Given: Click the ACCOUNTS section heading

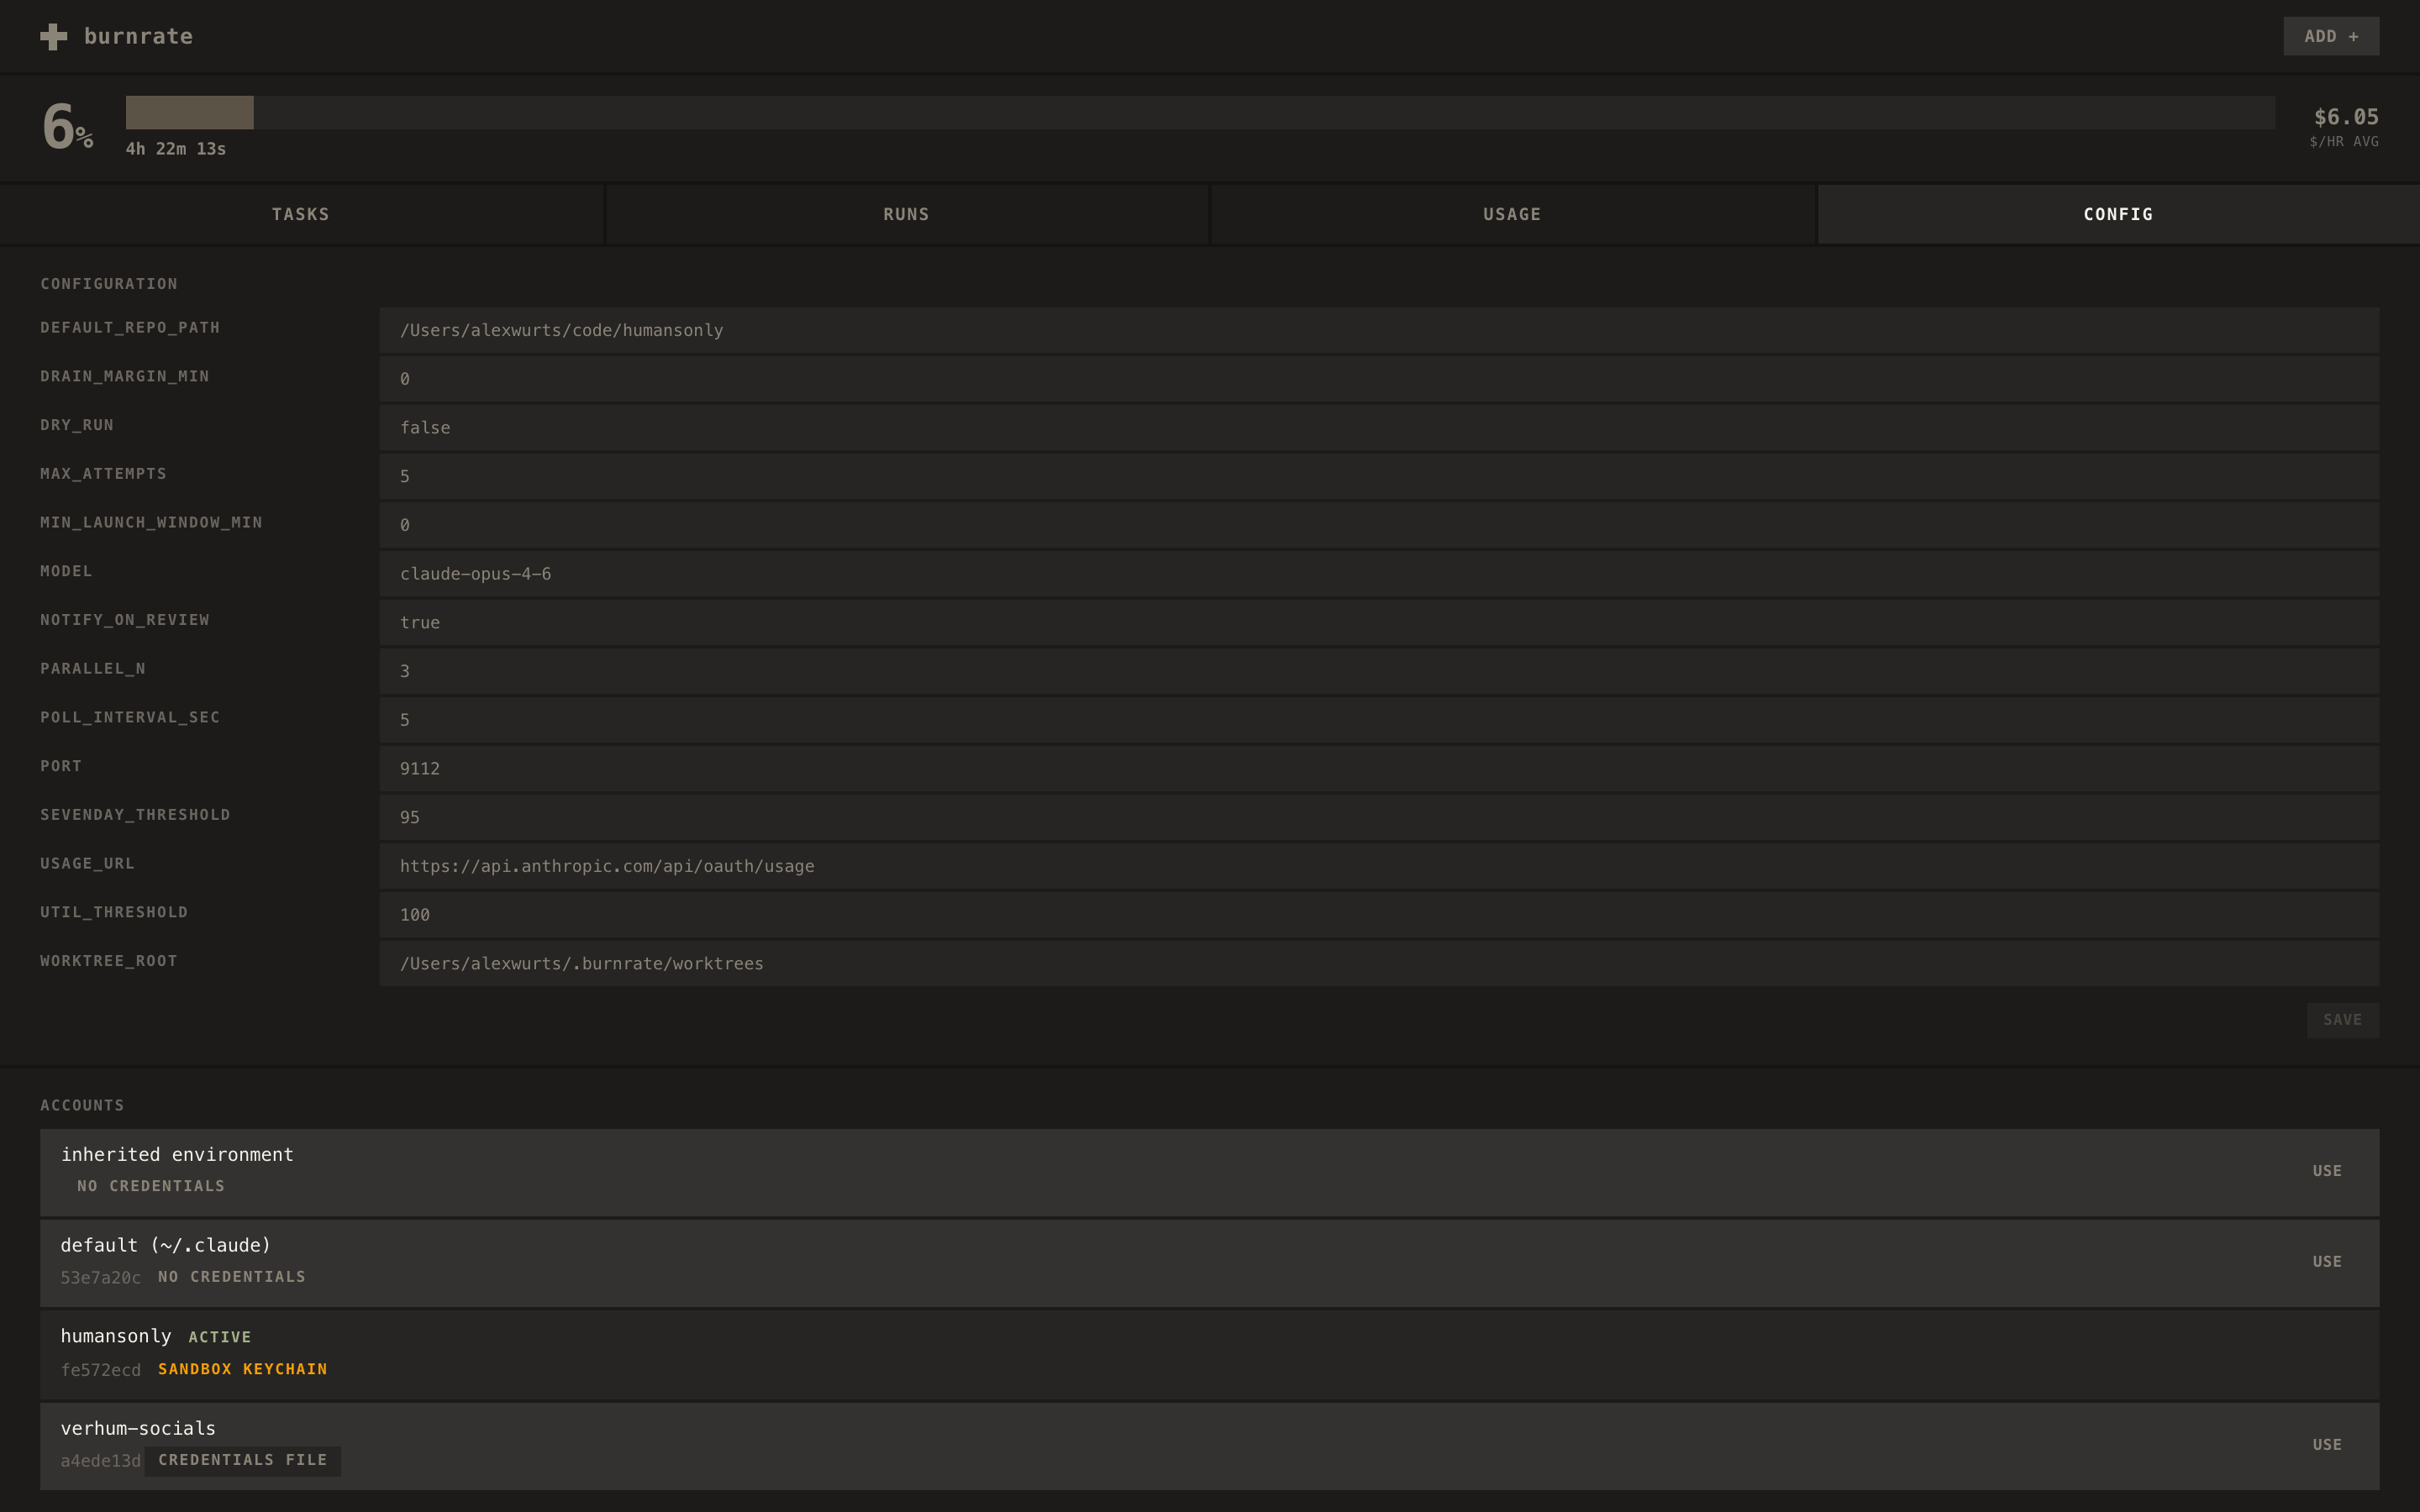Looking at the screenshot, I should (82, 1105).
